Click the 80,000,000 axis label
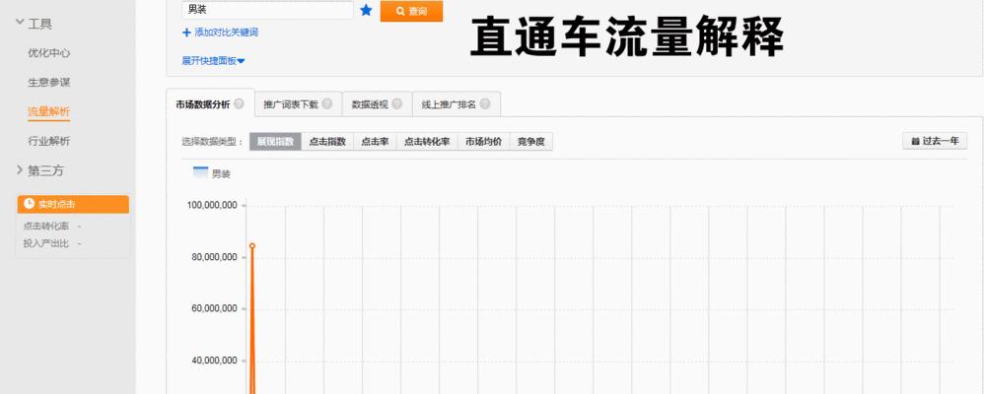This screenshot has height=394, width=984. tap(215, 257)
